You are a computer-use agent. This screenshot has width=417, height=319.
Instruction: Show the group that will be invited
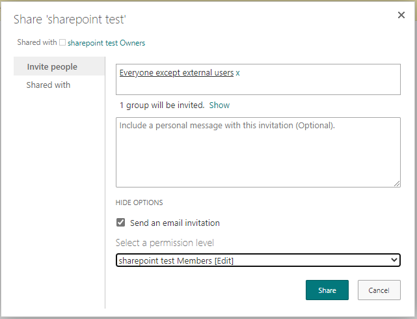[219, 105]
